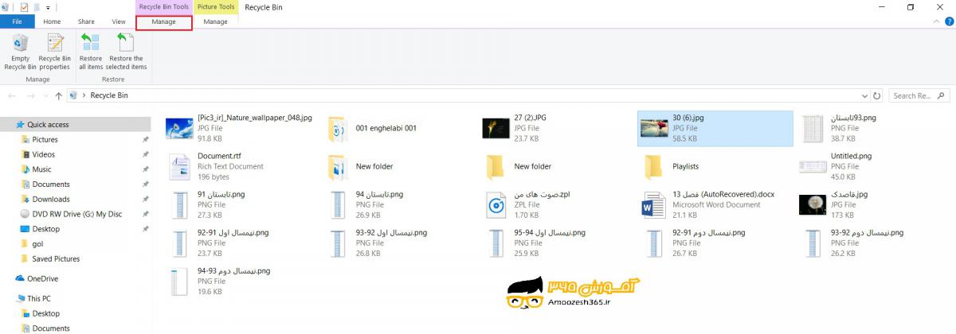Viewport: 956px width, 334px height.
Task: Select the Document.rtf file
Action: (x=219, y=166)
